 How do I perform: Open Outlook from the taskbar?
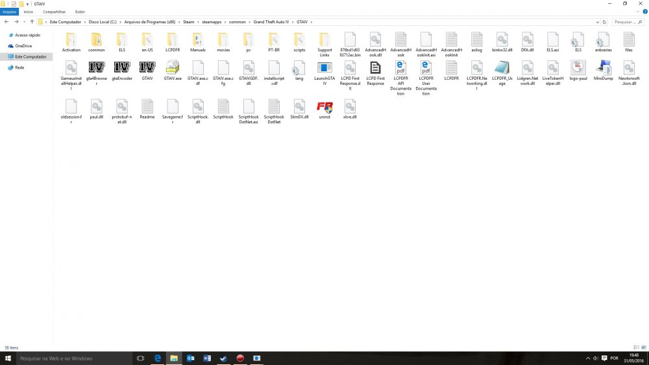[x=190, y=358]
